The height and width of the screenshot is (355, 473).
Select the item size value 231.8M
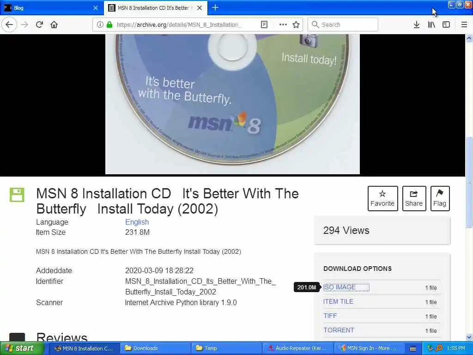(137, 233)
